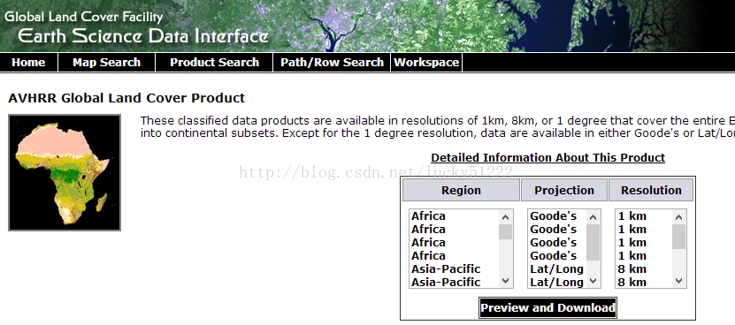The image size is (735, 325).
Task: Go to Map Search tab
Action: (x=106, y=63)
